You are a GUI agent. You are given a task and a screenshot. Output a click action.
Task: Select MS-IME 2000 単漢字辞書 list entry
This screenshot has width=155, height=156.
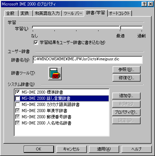point(62,111)
